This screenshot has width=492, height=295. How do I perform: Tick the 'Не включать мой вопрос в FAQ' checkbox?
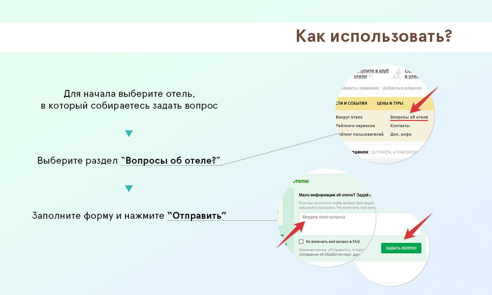(x=301, y=241)
